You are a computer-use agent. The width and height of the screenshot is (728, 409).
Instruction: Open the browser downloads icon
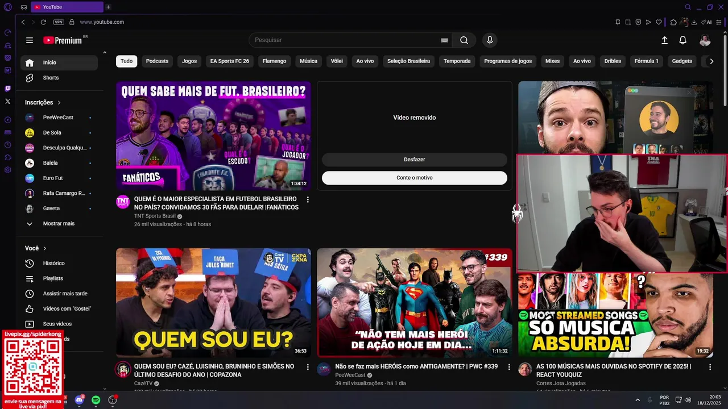(x=694, y=22)
